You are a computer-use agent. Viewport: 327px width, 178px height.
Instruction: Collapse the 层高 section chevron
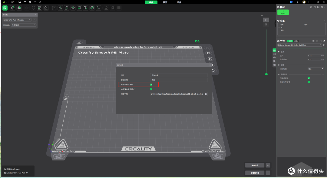(x=323, y=52)
